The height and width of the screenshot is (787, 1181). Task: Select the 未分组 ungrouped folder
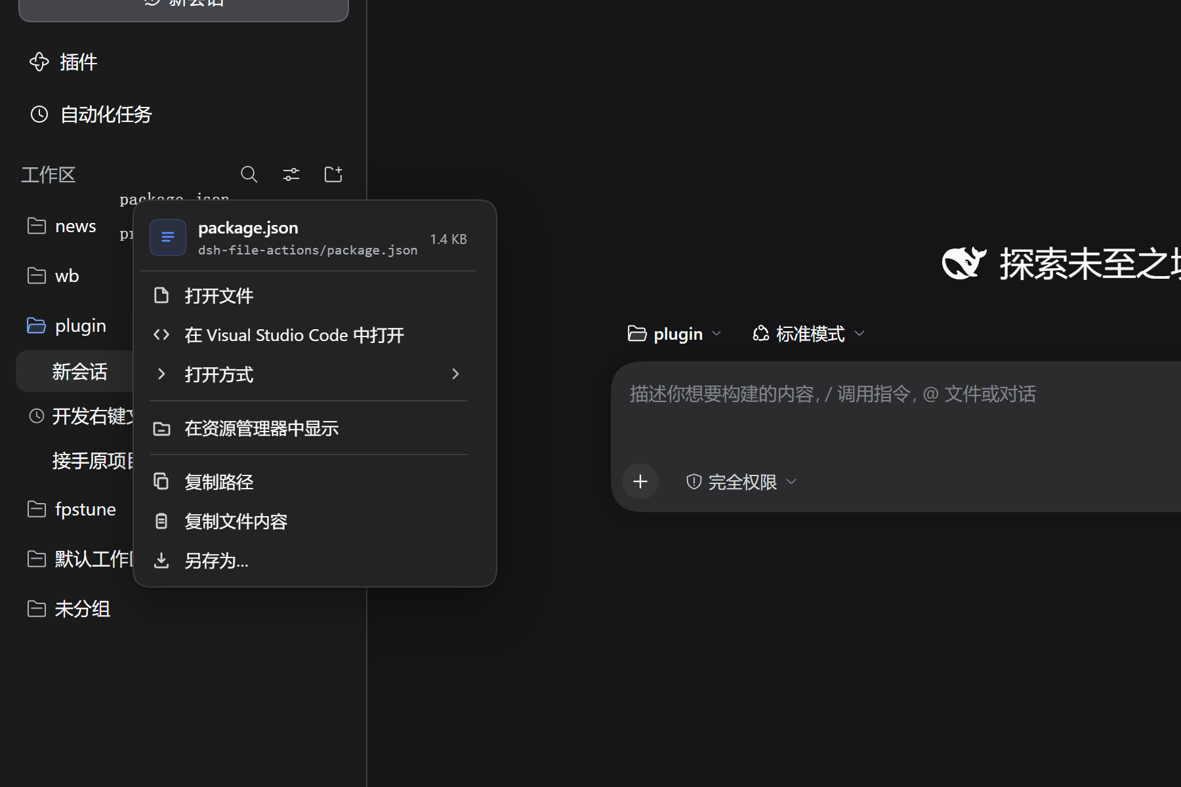pyautogui.click(x=69, y=609)
